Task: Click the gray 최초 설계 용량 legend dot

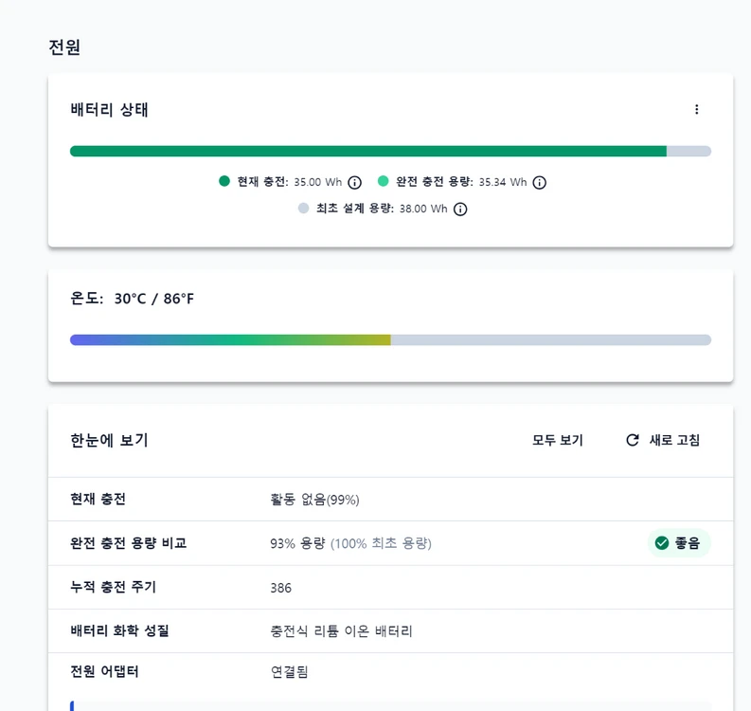Action: click(x=304, y=208)
